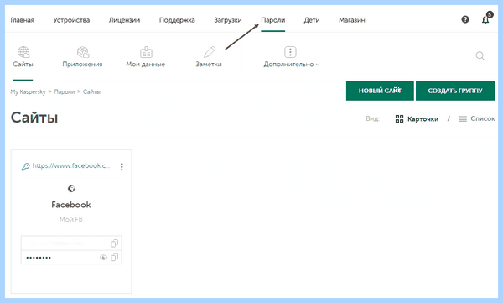Click the Facebook password field

pos(71,258)
